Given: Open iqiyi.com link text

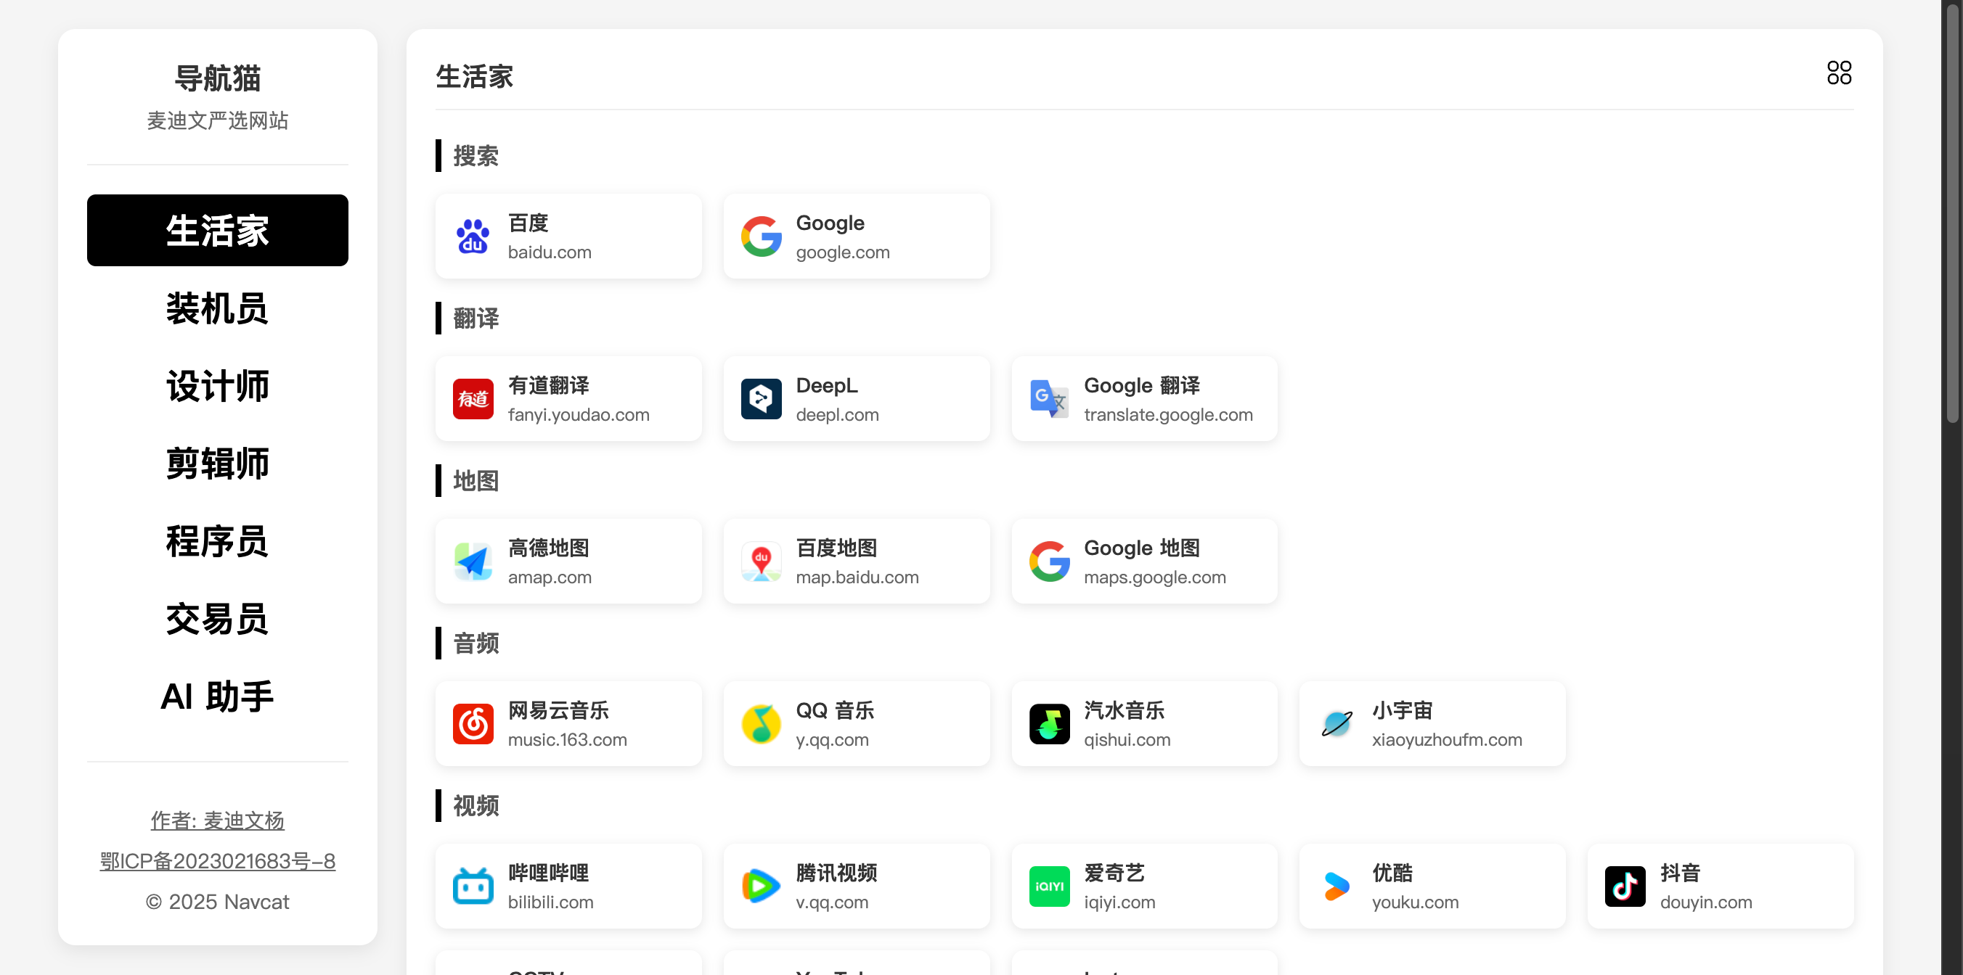Looking at the screenshot, I should [1119, 902].
